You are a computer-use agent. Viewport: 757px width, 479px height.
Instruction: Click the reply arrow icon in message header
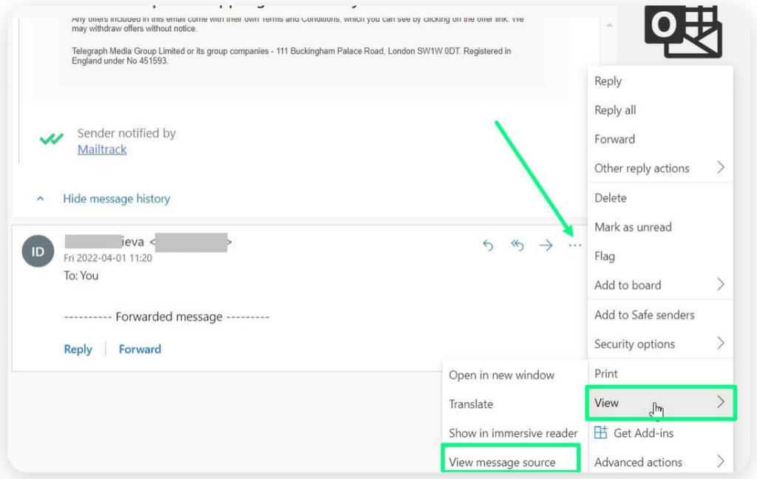coord(488,245)
